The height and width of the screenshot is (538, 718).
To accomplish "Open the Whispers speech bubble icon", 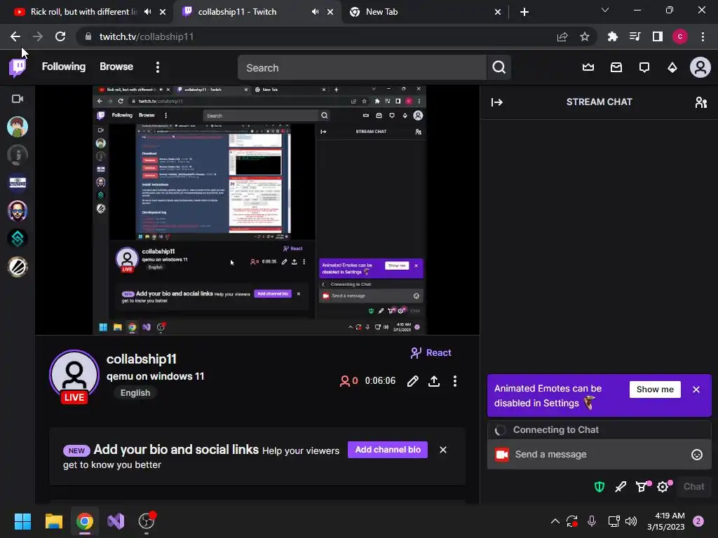I will pos(644,68).
